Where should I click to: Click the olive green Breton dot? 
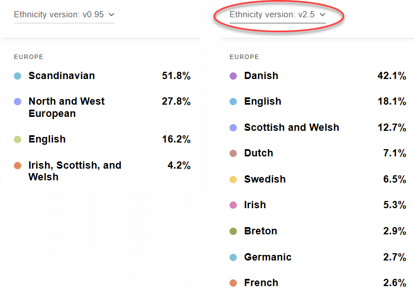click(233, 231)
